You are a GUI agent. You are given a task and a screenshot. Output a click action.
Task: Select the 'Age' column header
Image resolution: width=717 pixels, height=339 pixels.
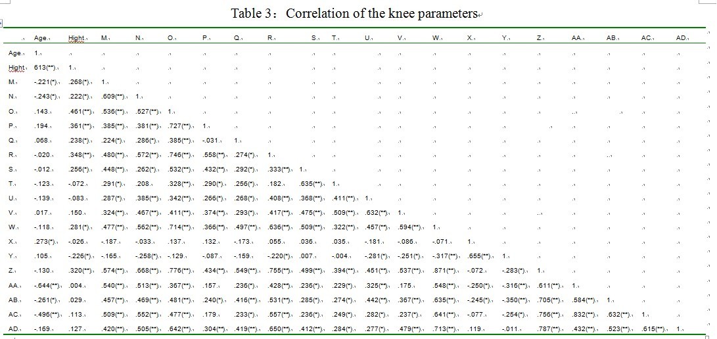tap(41, 39)
